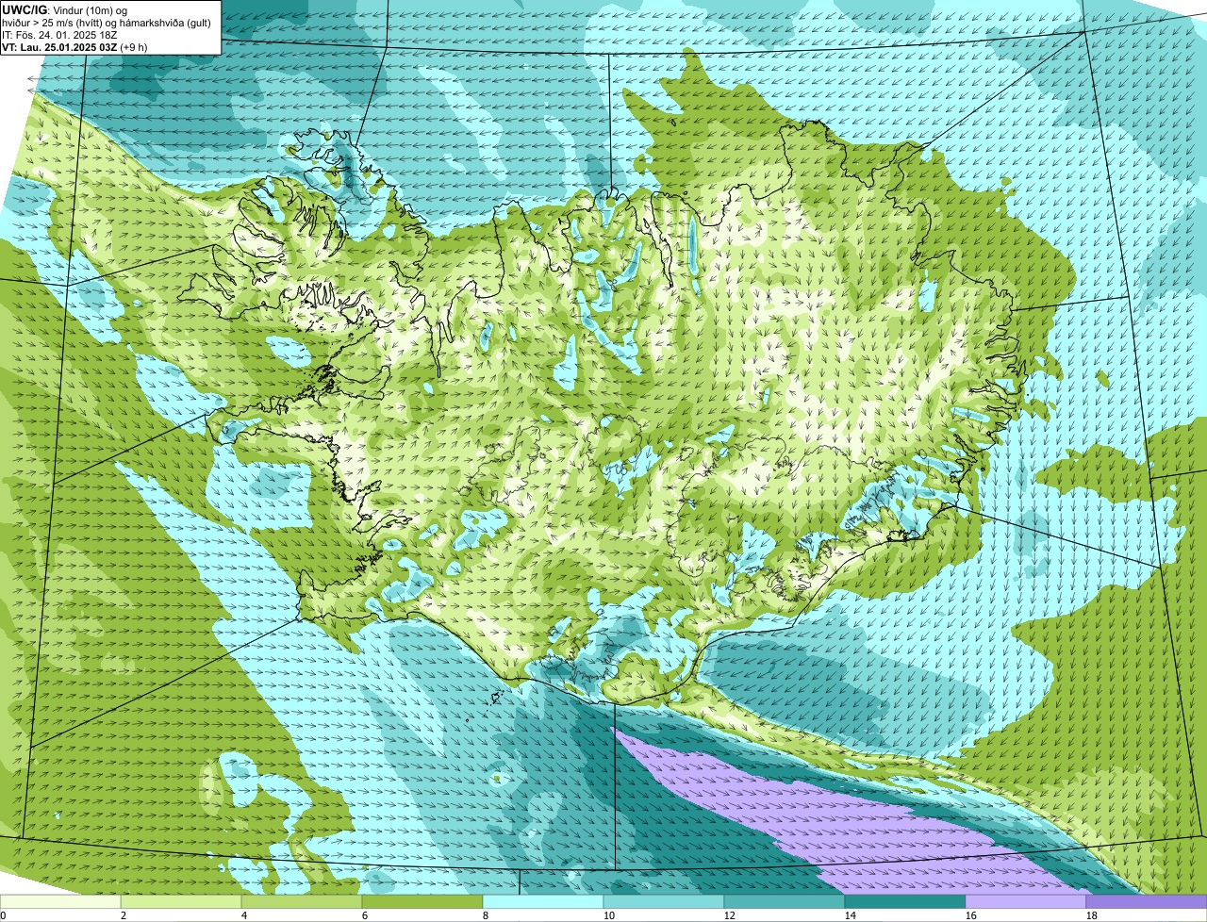Click the "UWC/IG: Vindur (10m) og" title line
The height and width of the screenshot is (922, 1207).
64,9
